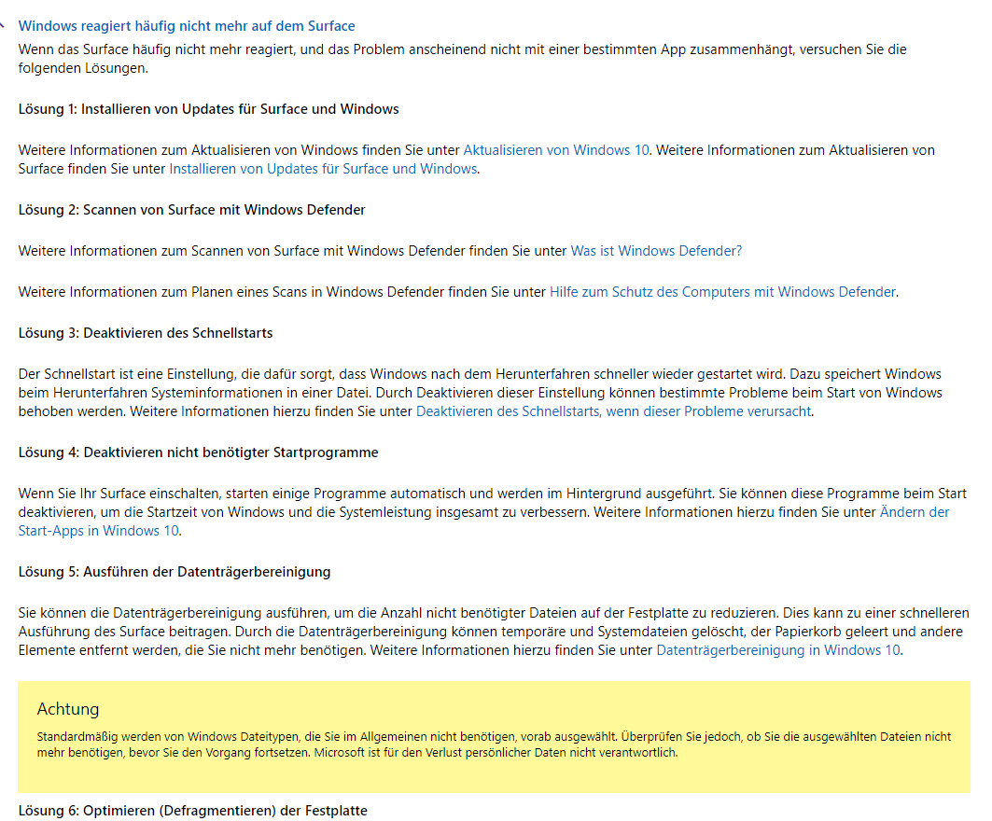This screenshot has height=821, width=992.
Task: Open 'Hilfe zum Schutz des Computers mit Windows Defender' link
Action: (x=722, y=292)
